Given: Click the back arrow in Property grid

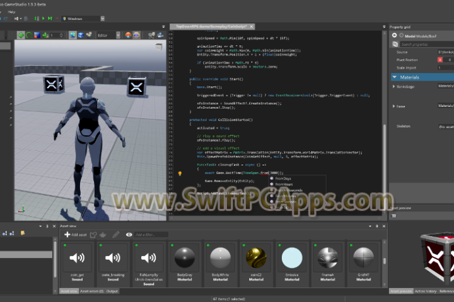Looking at the screenshot, I should (x=394, y=35).
